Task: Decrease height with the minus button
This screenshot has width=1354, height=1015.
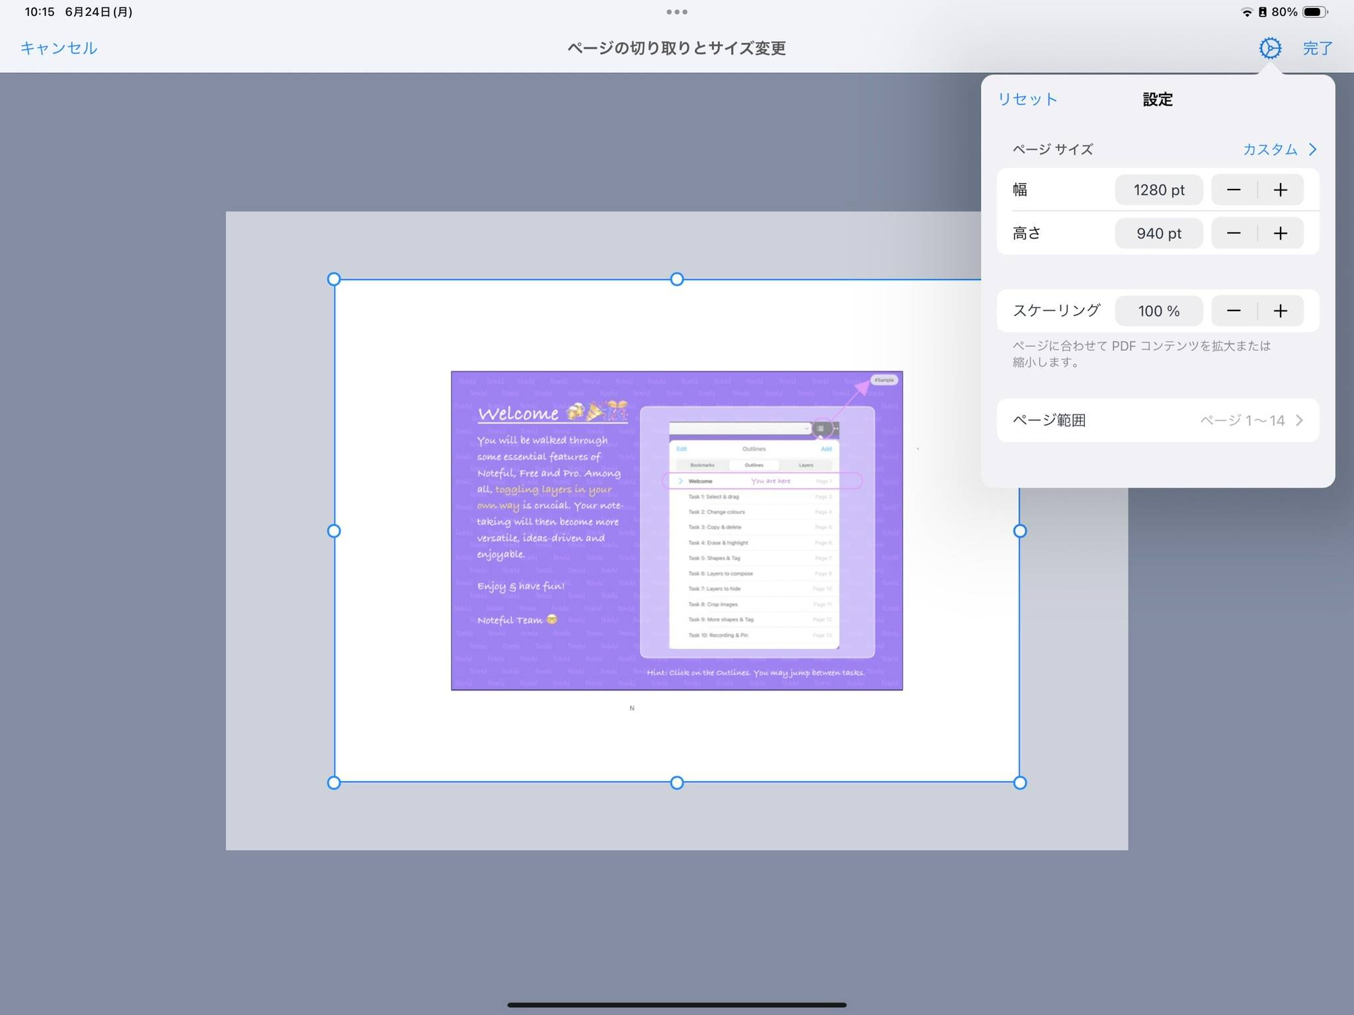Action: click(x=1234, y=233)
